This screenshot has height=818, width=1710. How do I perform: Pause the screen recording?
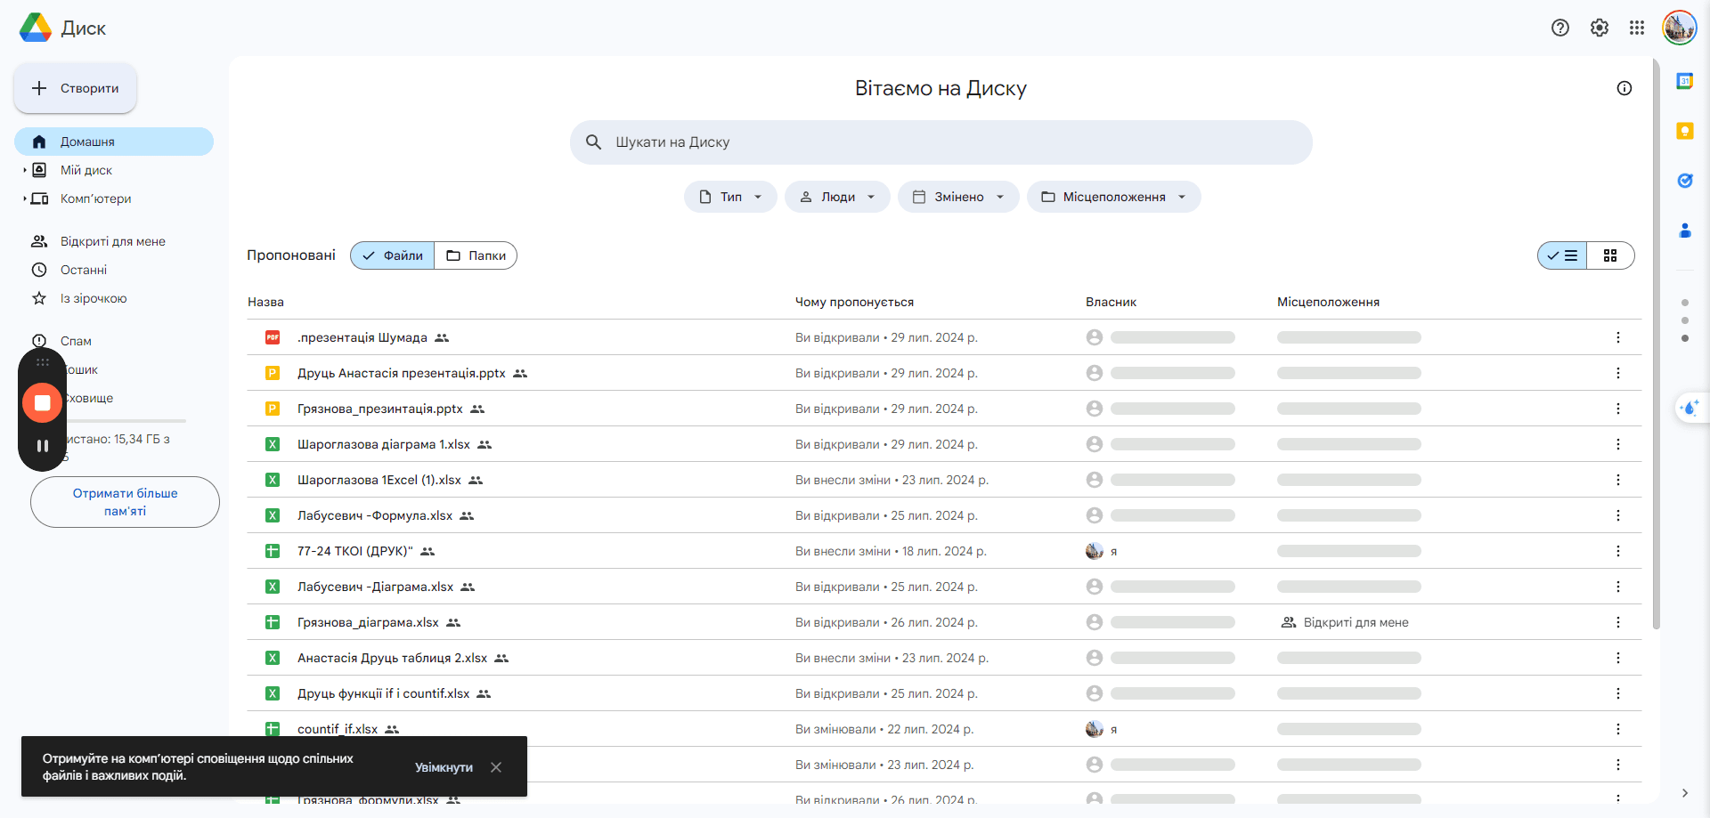click(42, 446)
